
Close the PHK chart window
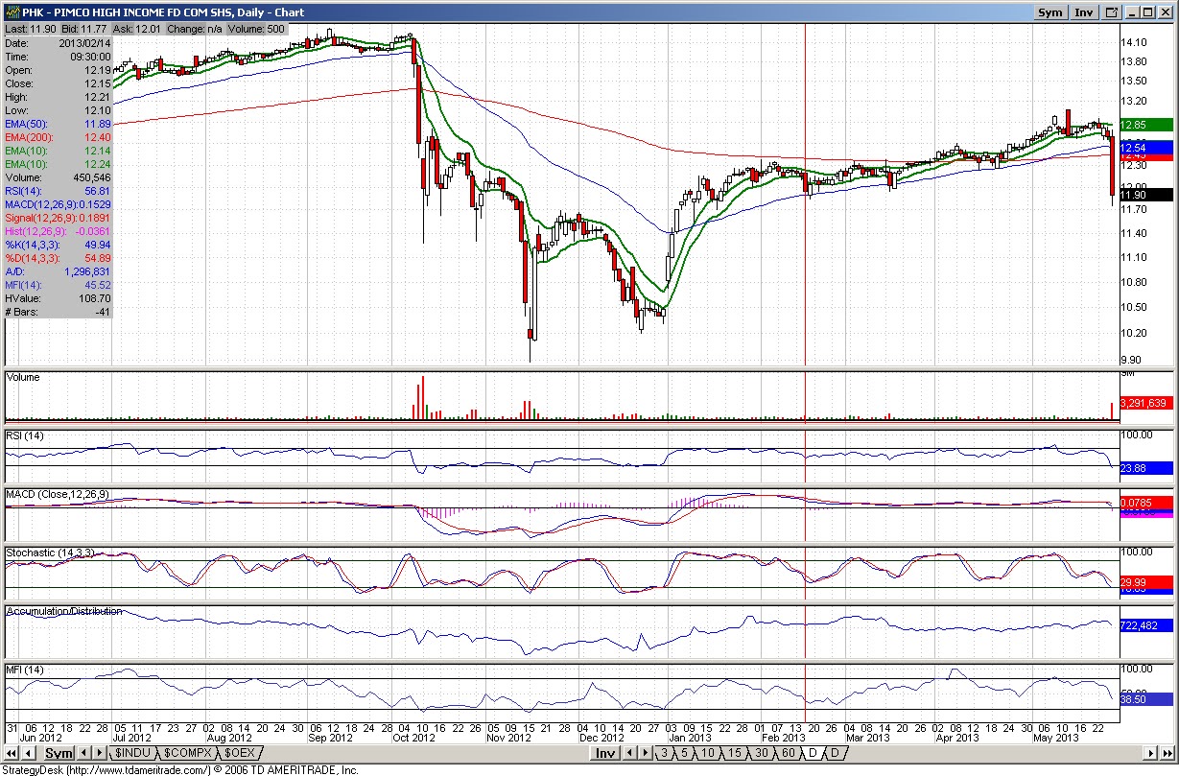[x=1167, y=12]
